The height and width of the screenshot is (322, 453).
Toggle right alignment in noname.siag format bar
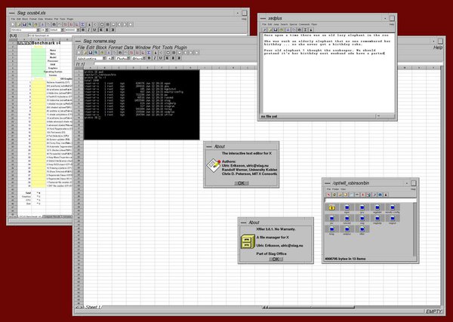pos(179,58)
